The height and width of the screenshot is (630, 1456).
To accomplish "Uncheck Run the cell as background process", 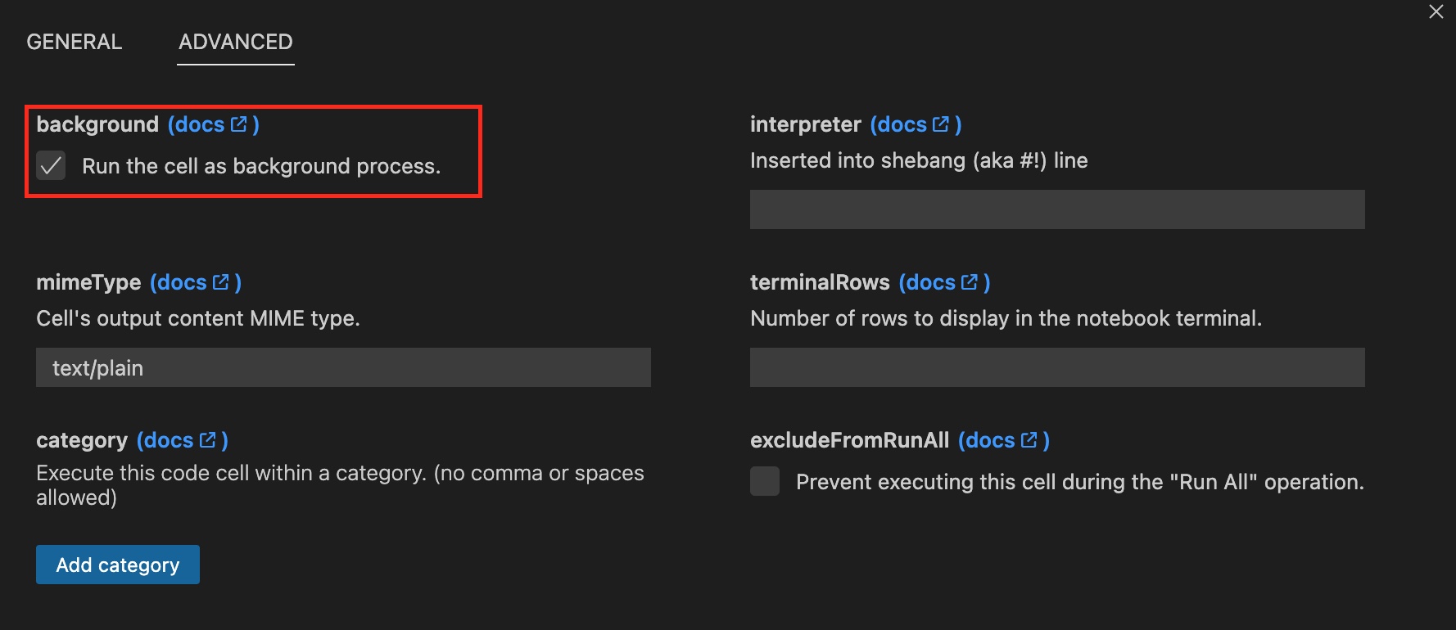I will point(51,166).
